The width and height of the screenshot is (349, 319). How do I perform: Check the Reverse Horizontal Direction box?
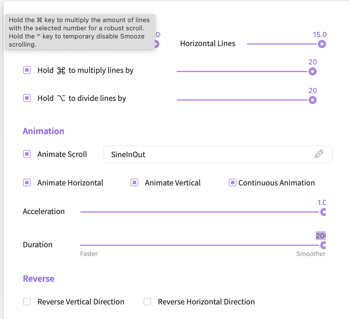(x=147, y=302)
